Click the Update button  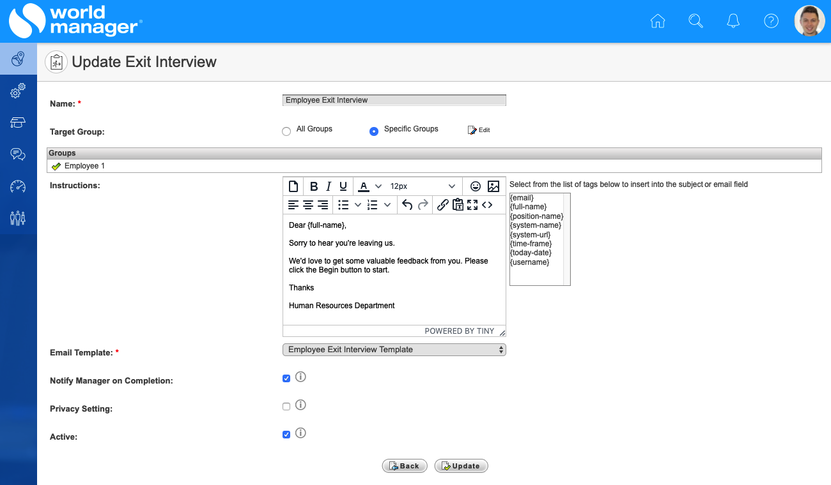pos(461,466)
